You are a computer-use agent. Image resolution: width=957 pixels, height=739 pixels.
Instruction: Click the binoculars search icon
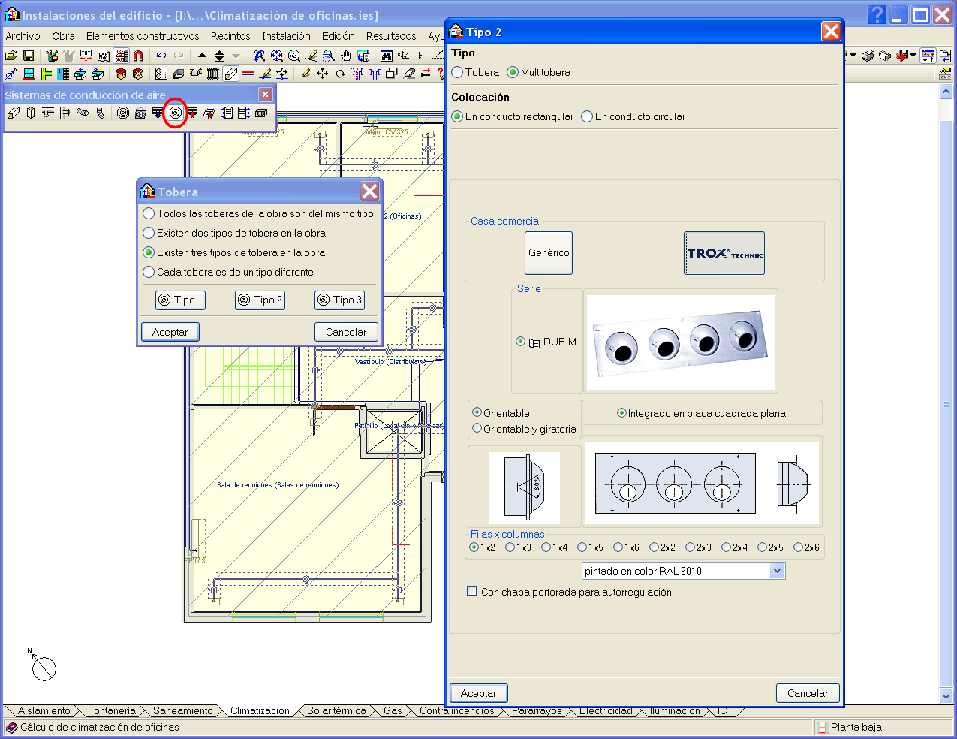[386, 56]
